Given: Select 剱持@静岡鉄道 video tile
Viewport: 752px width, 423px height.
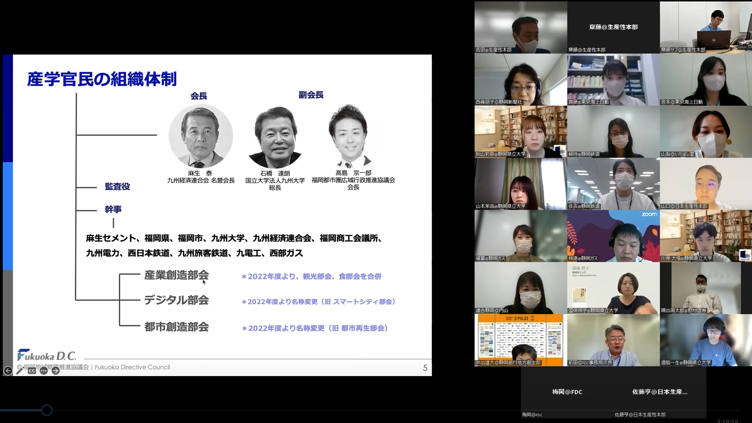Looking at the screenshot, I should 613,132.
